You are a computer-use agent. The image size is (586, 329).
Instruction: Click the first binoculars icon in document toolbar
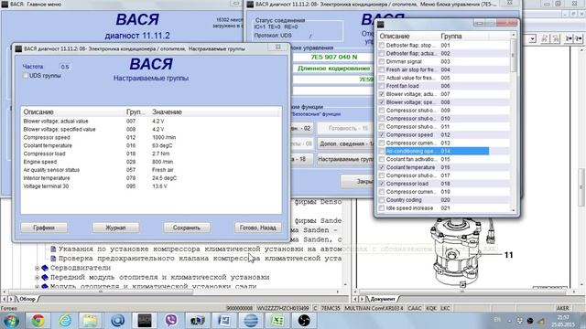point(545,38)
